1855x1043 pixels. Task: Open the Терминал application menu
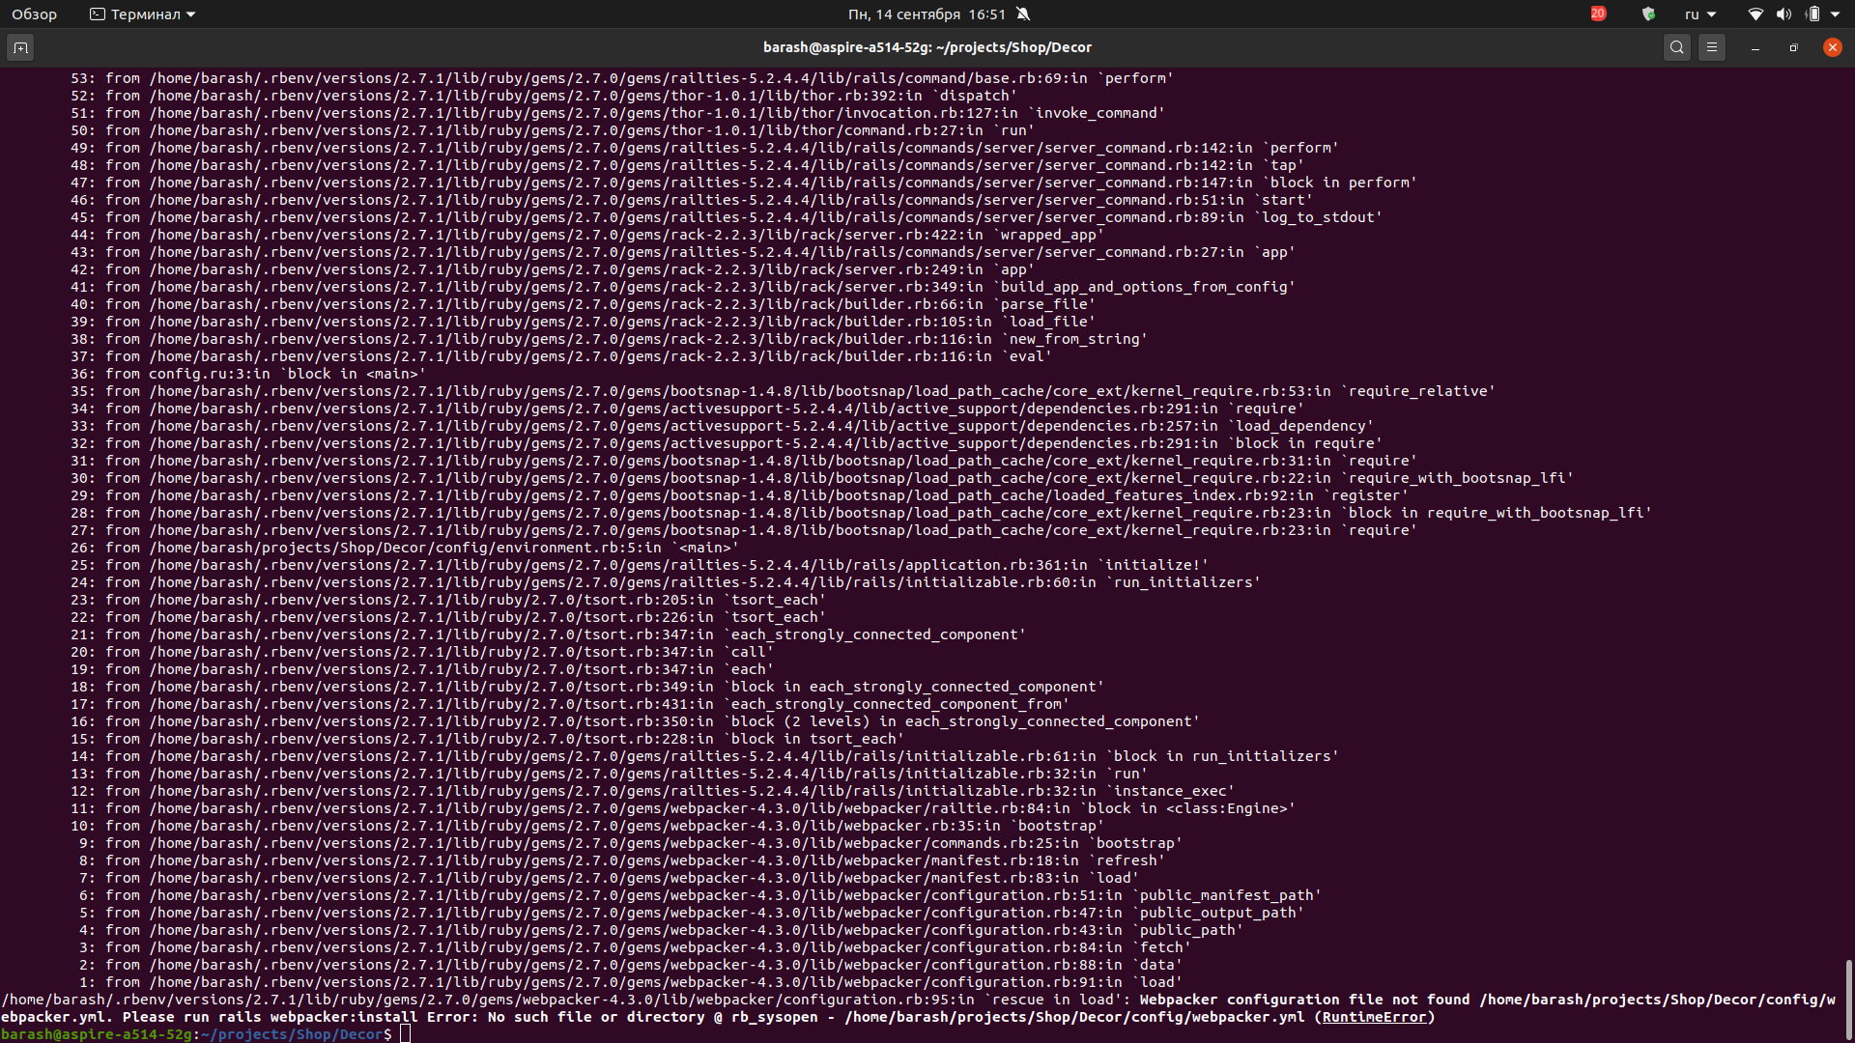tap(143, 14)
